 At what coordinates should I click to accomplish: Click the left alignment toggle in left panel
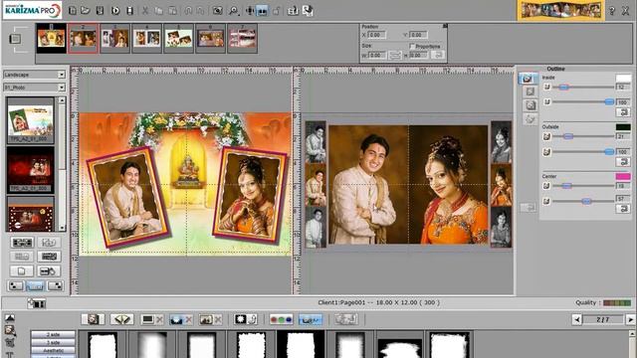click(16, 285)
